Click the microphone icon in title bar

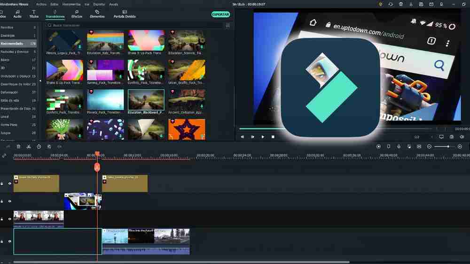pos(441,4)
